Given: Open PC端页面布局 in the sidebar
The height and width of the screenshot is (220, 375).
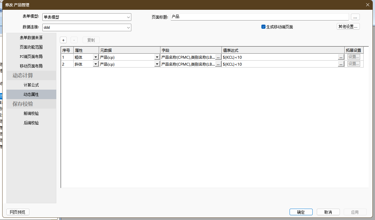Looking at the screenshot, I should [x=31, y=56].
